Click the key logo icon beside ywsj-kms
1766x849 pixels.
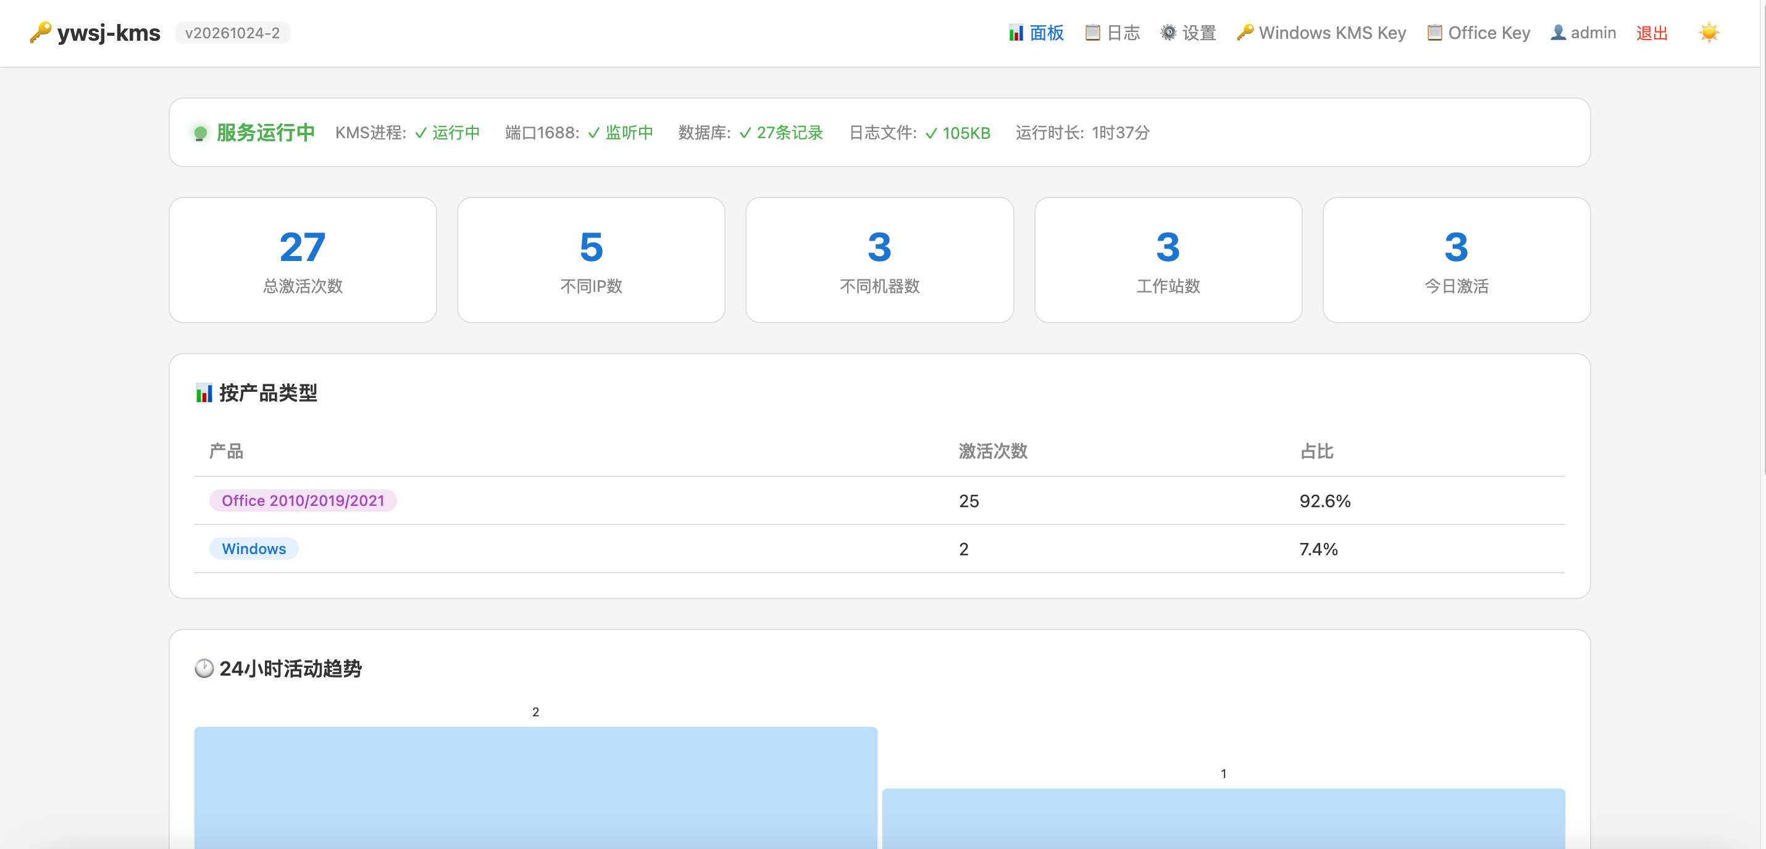pyautogui.click(x=41, y=32)
